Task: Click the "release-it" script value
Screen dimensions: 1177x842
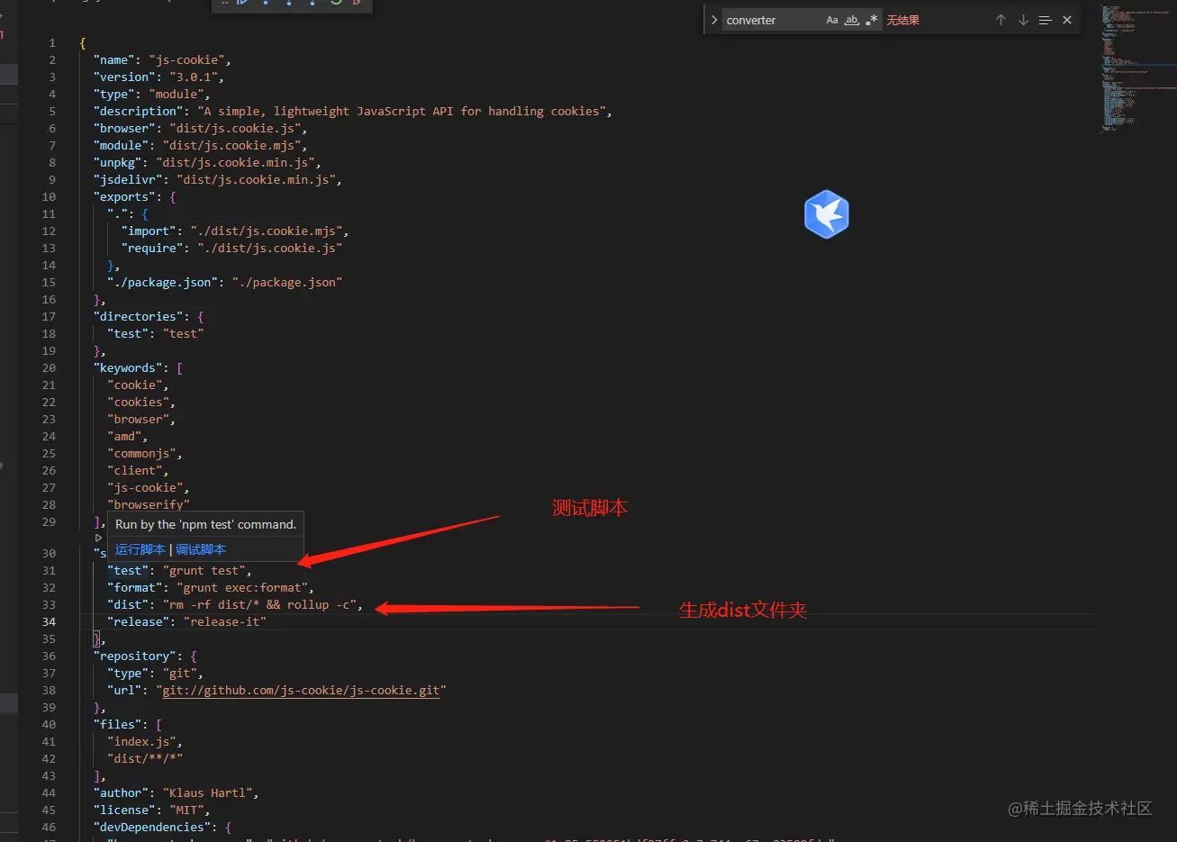Action: pos(225,622)
